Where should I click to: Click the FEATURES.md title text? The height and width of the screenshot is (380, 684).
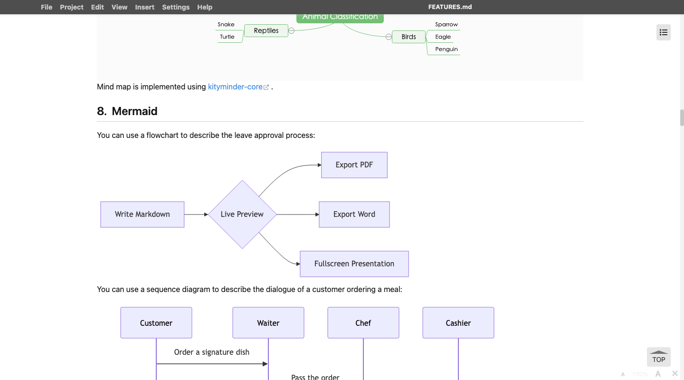(x=450, y=7)
